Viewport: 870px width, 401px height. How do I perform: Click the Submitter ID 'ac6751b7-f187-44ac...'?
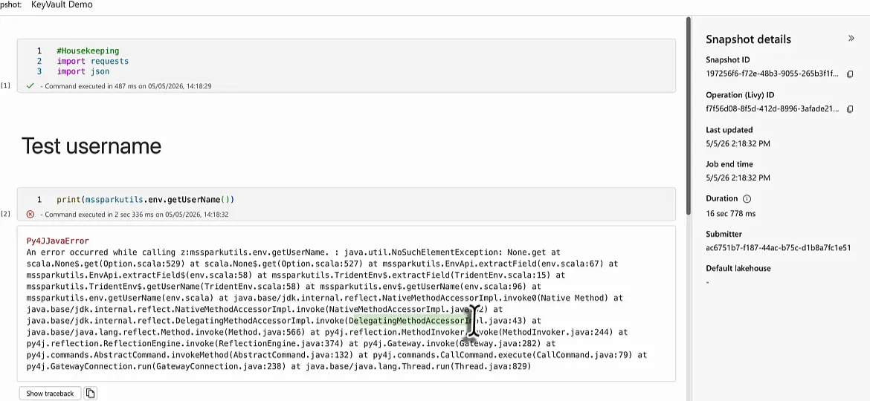point(778,247)
